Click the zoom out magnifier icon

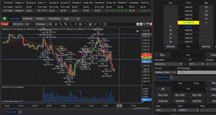(71, 24)
